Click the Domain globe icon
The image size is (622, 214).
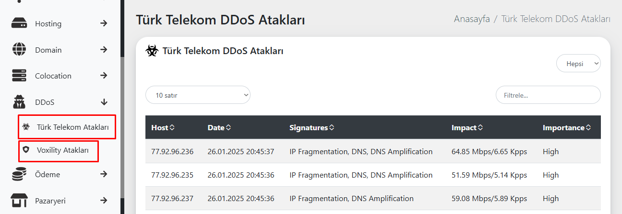(x=19, y=50)
